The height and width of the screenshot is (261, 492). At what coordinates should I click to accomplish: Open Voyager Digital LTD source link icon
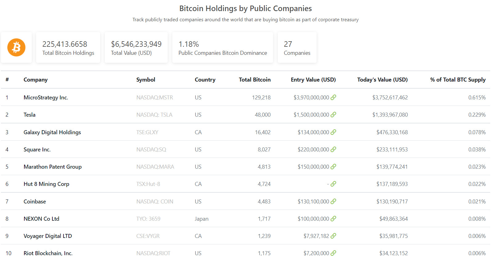click(333, 236)
